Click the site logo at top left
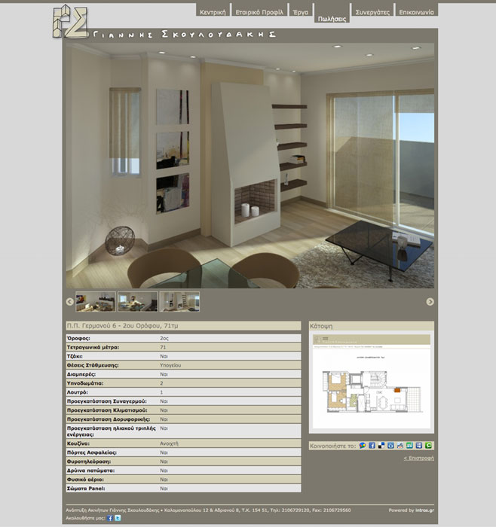The image size is (496, 527). (69, 22)
